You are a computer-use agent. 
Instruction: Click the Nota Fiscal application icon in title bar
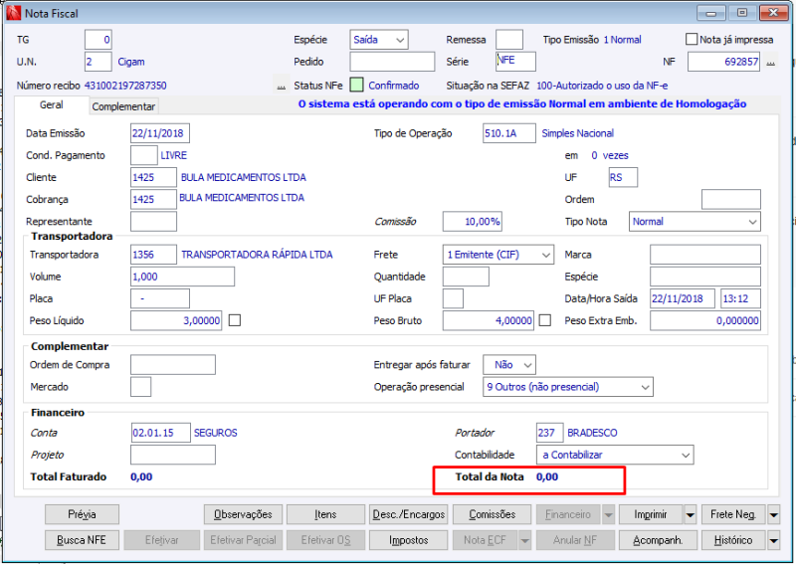(13, 13)
